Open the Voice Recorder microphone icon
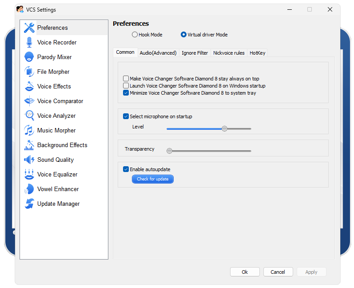This screenshot has height=288, width=354. coord(29,42)
